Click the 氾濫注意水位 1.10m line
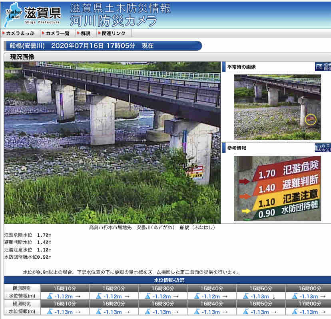Image resolution: width=331 pixels, height=319 pixels. pos(28,250)
